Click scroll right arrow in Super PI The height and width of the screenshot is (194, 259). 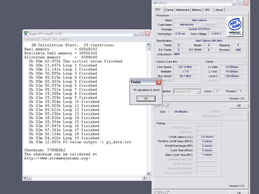[144, 178]
